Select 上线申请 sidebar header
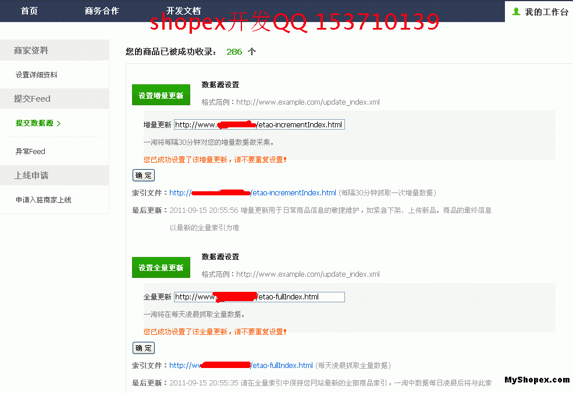This screenshot has width=573, height=393. pyautogui.click(x=55, y=176)
